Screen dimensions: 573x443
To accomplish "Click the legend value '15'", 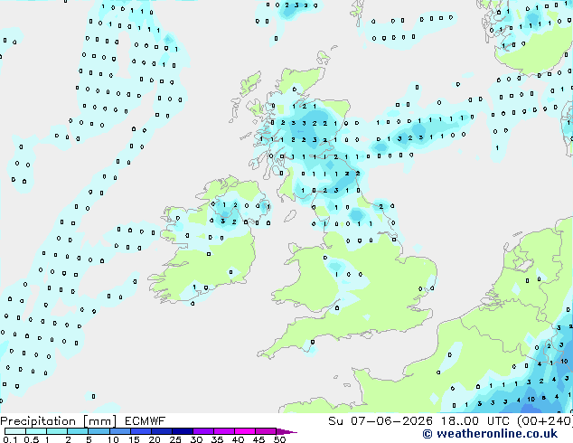I will coord(134,439).
